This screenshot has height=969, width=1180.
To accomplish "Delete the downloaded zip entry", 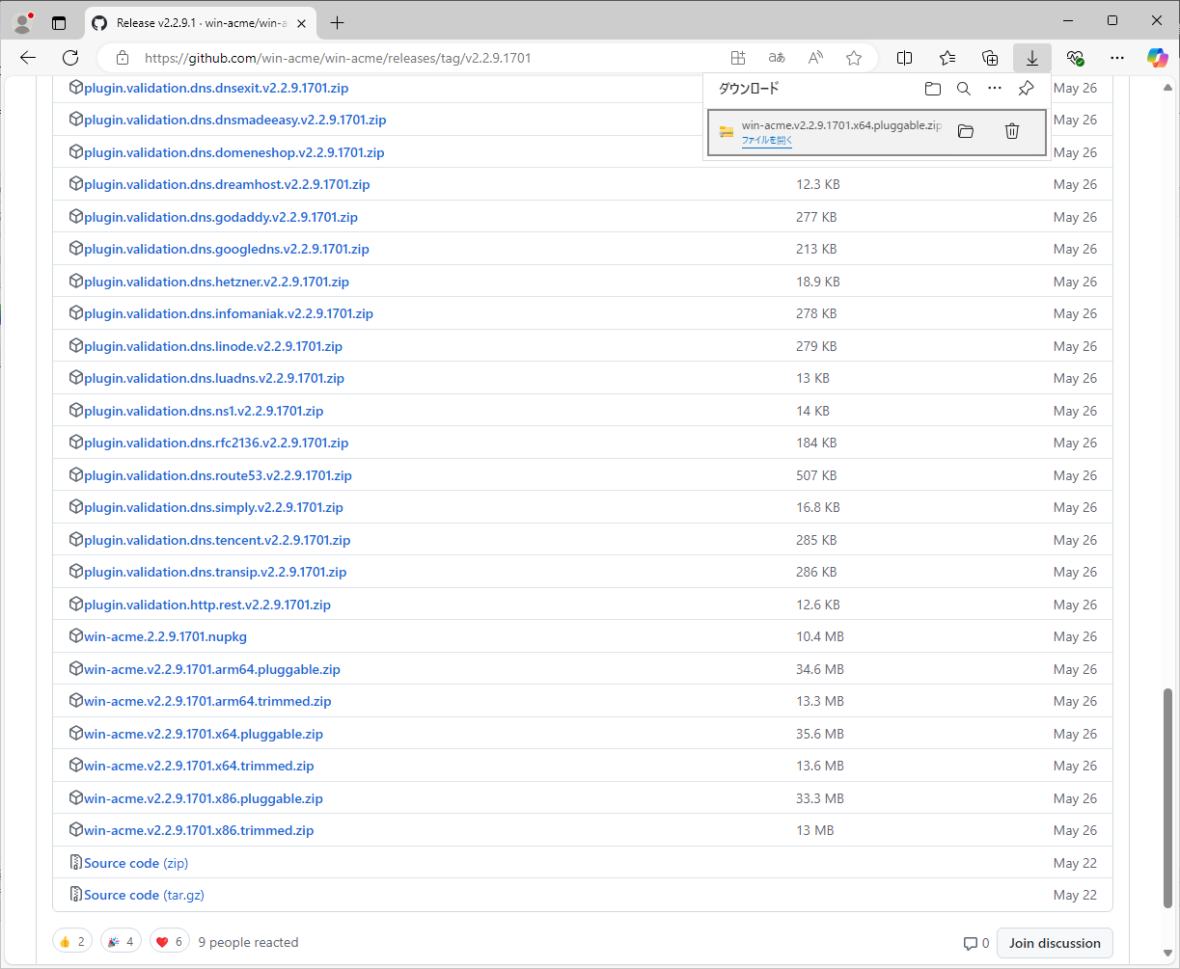I will pyautogui.click(x=1012, y=131).
